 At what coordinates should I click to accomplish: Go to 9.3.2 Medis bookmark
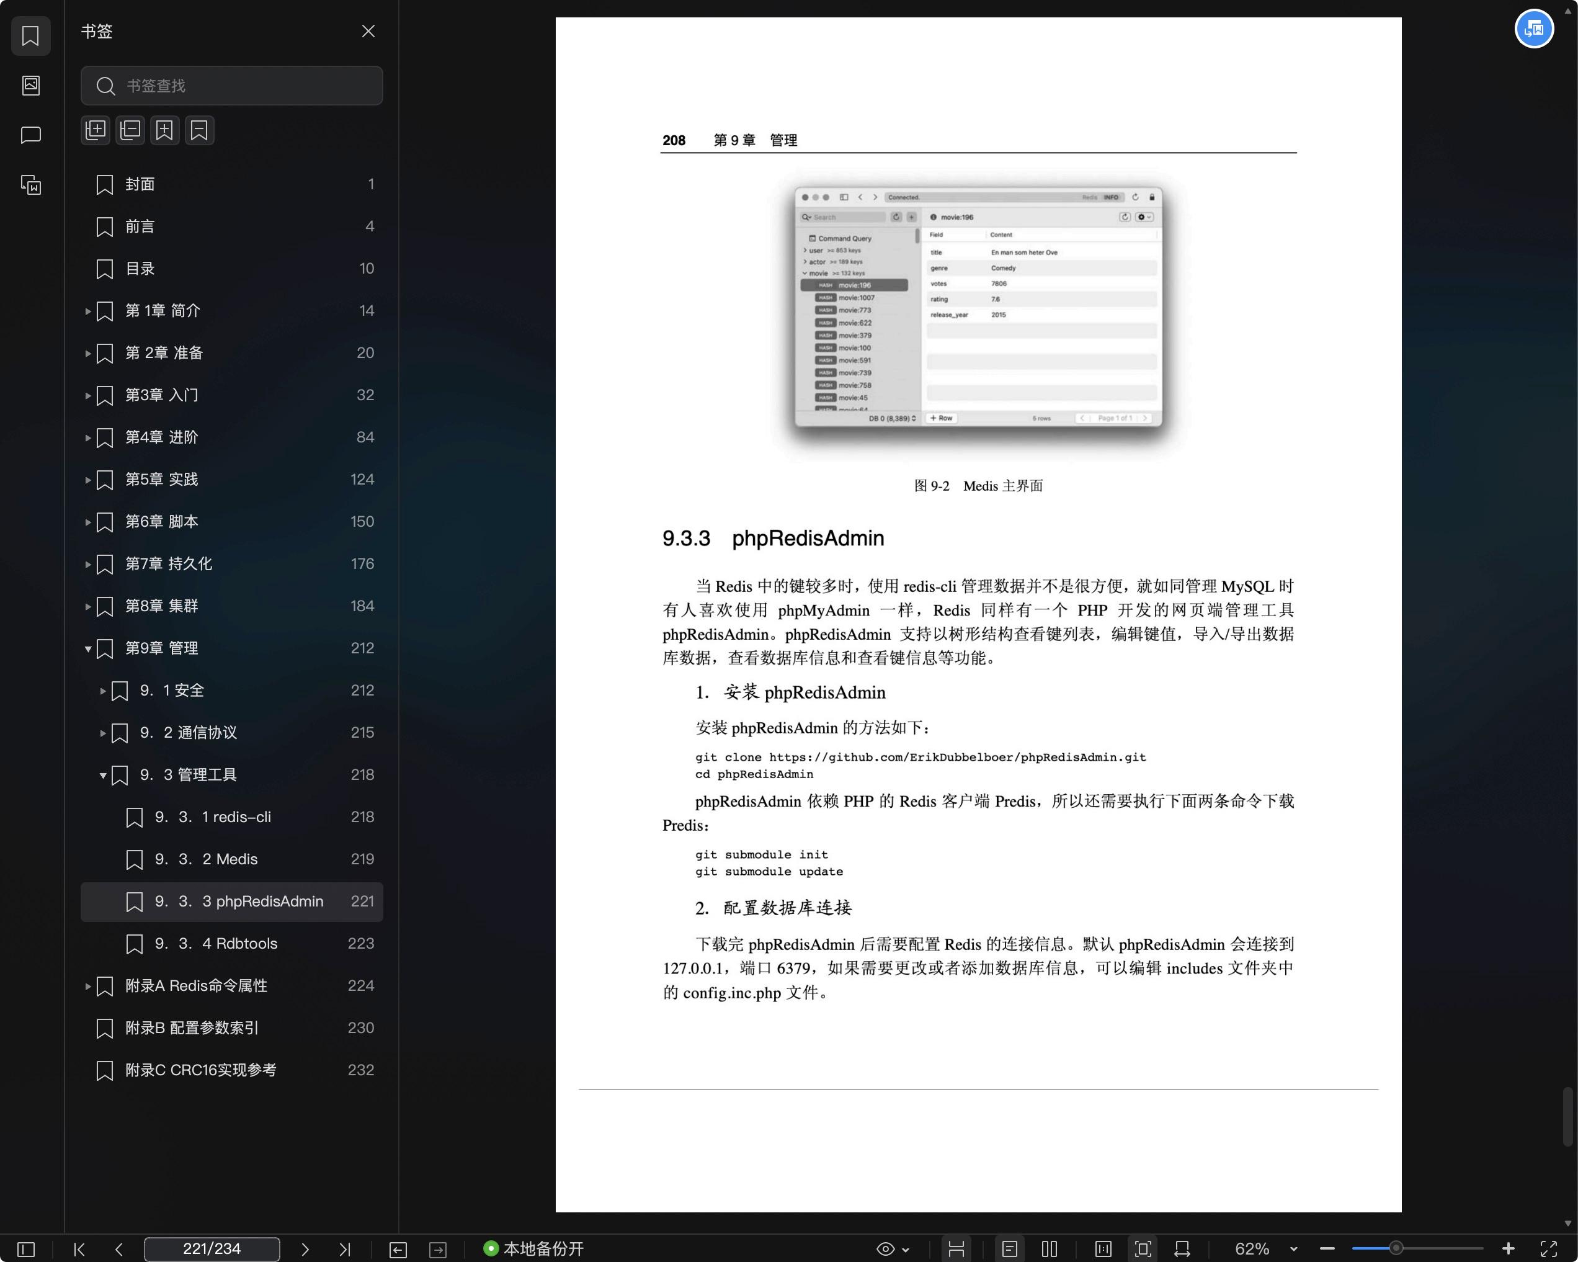(231, 859)
